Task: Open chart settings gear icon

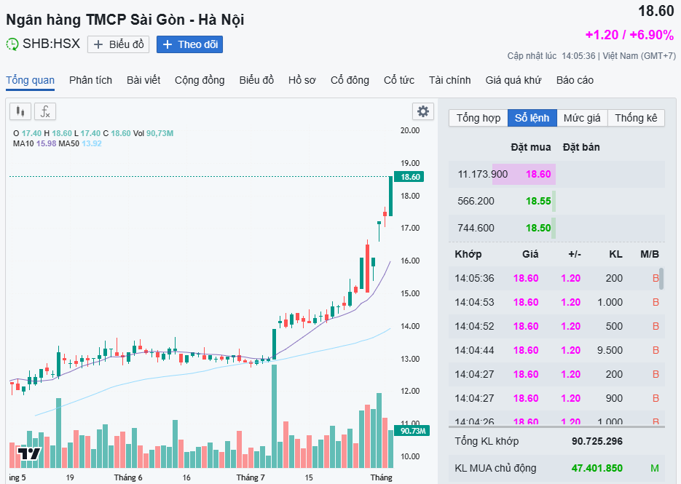Action: coord(422,111)
